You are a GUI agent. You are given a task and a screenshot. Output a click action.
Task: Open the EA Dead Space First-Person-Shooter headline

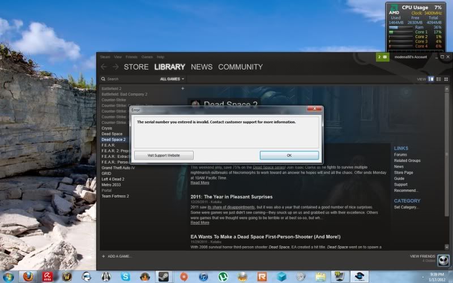(266, 237)
